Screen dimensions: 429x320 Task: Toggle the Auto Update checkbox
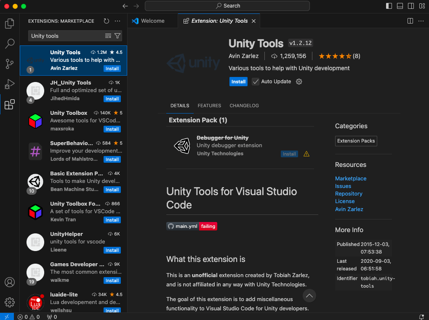[255, 82]
